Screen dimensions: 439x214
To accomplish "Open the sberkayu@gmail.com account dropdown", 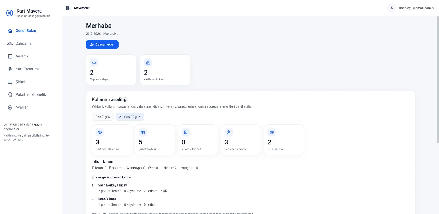I will (x=417, y=8).
